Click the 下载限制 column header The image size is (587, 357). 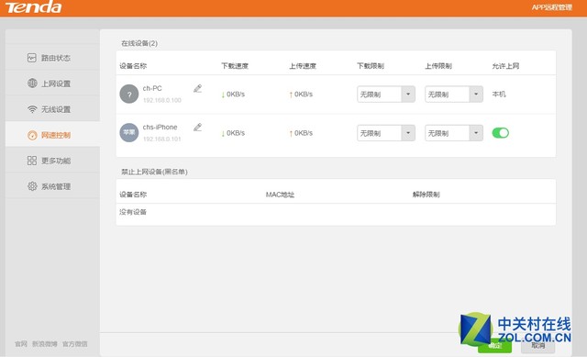tap(371, 66)
